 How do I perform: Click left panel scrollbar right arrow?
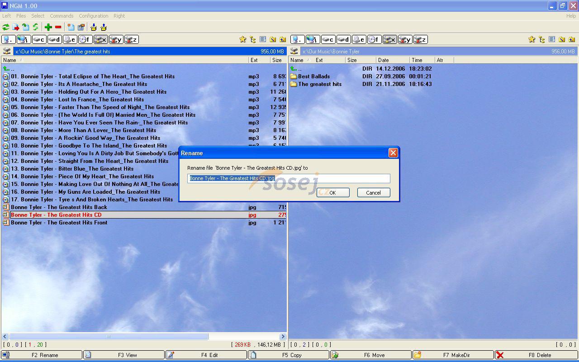(283, 336)
